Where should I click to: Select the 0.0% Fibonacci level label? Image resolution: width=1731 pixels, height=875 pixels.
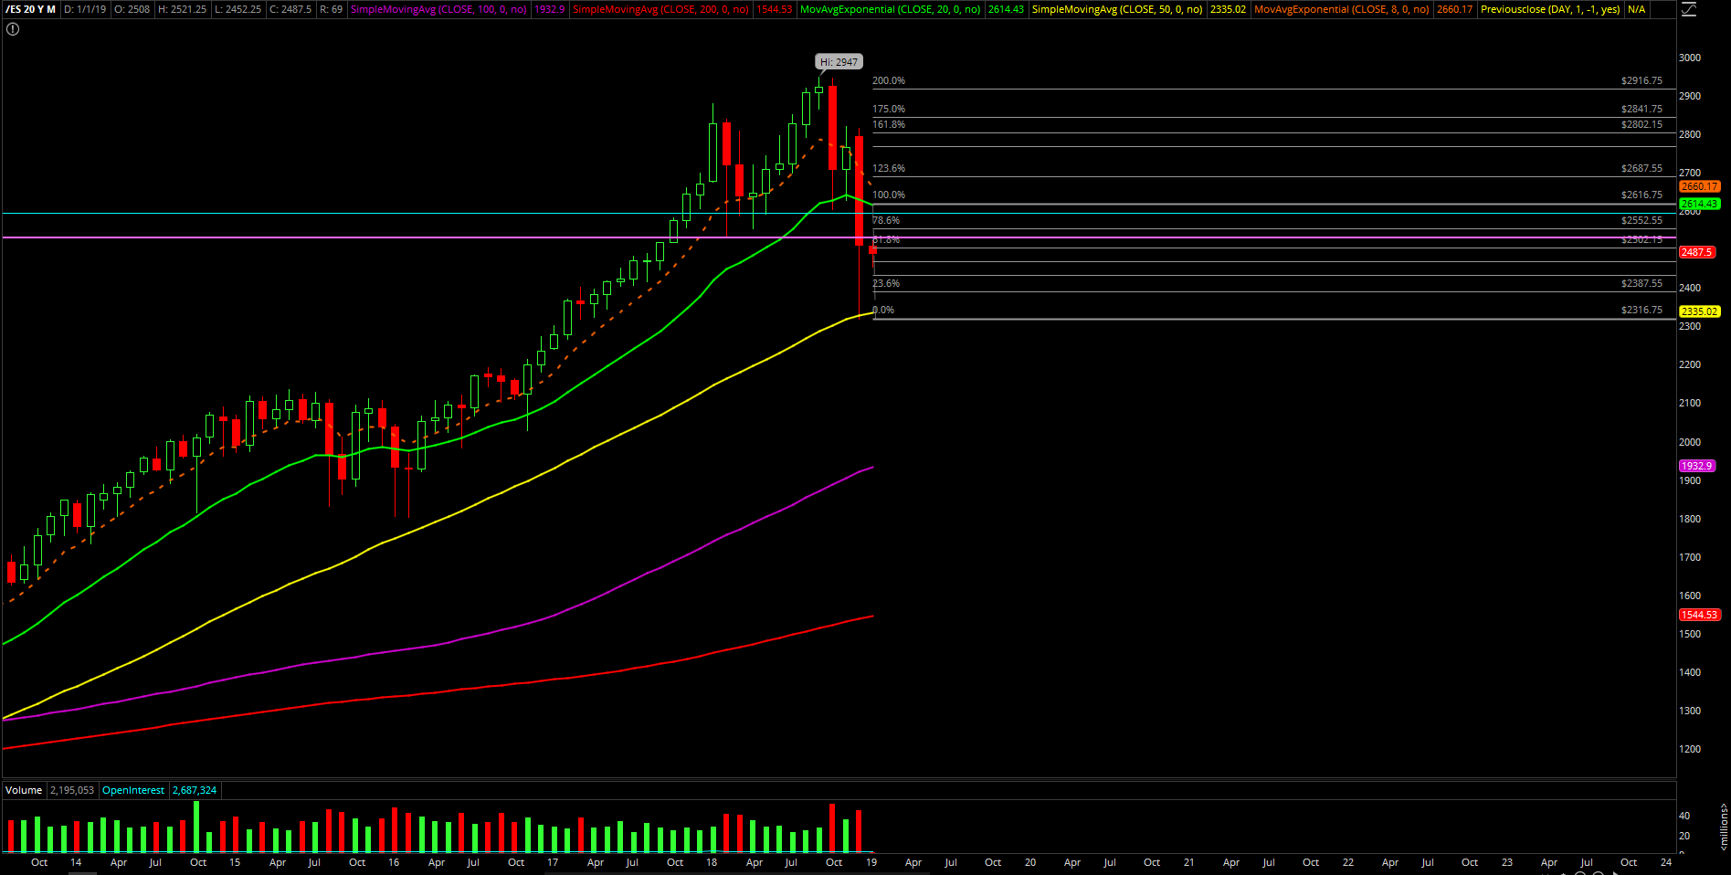(883, 310)
